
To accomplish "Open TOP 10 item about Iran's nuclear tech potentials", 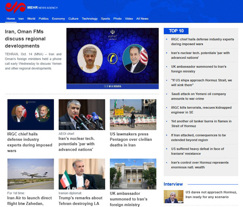I will 200,55.
